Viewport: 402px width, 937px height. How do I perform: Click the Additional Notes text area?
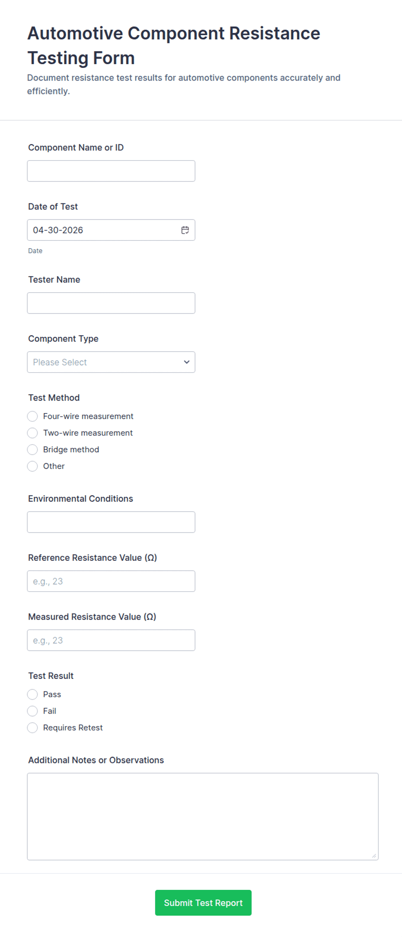(202, 816)
